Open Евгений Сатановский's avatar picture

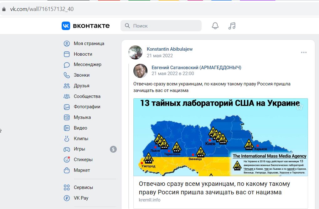coord(140,71)
